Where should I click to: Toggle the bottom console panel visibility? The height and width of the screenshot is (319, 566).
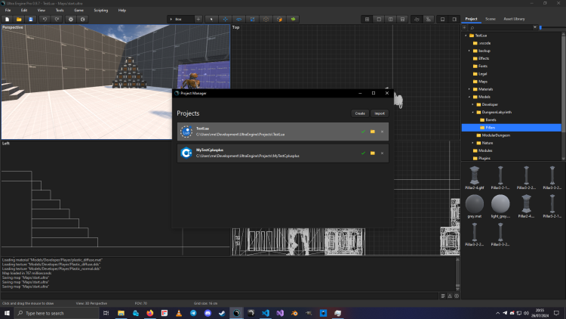442,19
